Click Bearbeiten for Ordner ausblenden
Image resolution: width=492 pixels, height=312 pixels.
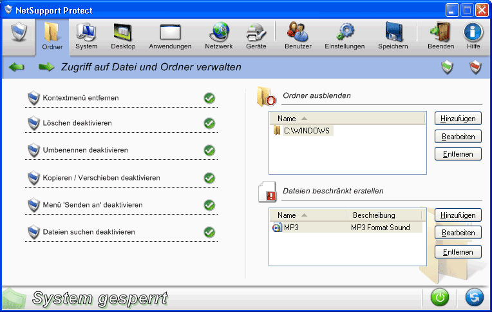coord(458,137)
